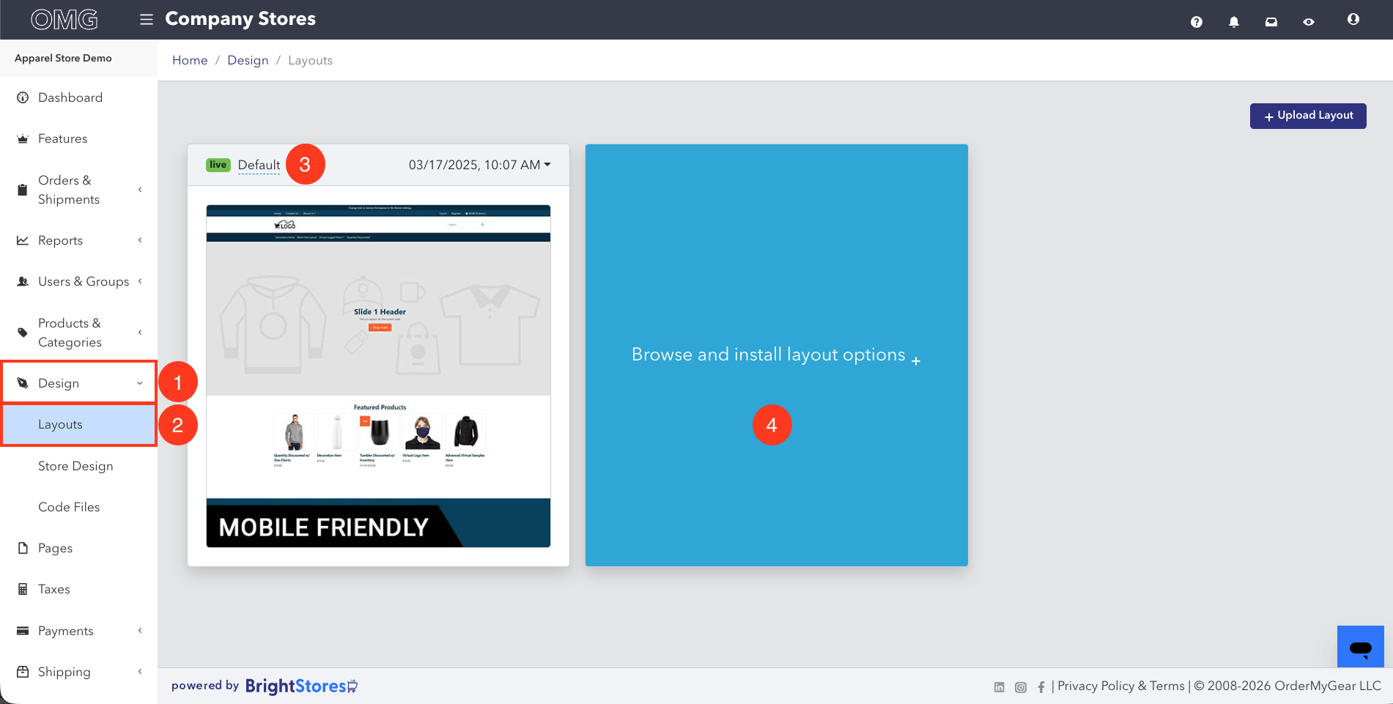Click the Features crown icon
The height and width of the screenshot is (704, 1393).
[23, 138]
